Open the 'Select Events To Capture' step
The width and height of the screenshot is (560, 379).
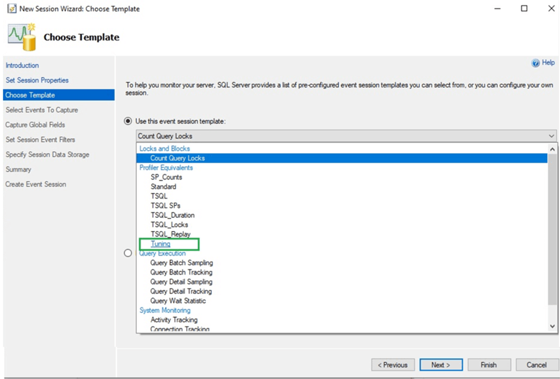40,110
